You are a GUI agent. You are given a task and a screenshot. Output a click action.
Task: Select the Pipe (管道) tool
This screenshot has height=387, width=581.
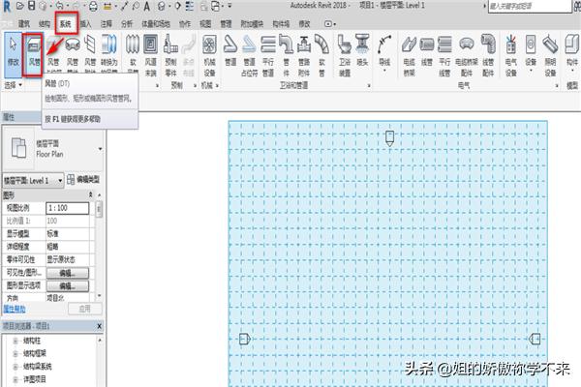[x=230, y=52]
